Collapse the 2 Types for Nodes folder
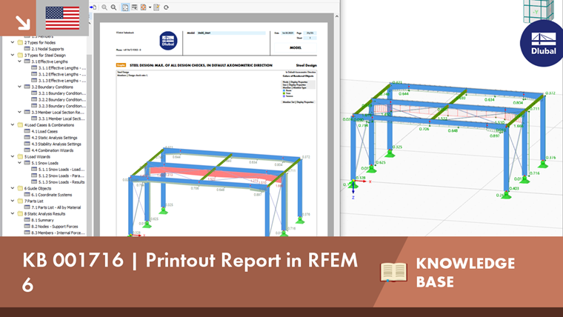The width and height of the screenshot is (563, 317). tap(13, 42)
